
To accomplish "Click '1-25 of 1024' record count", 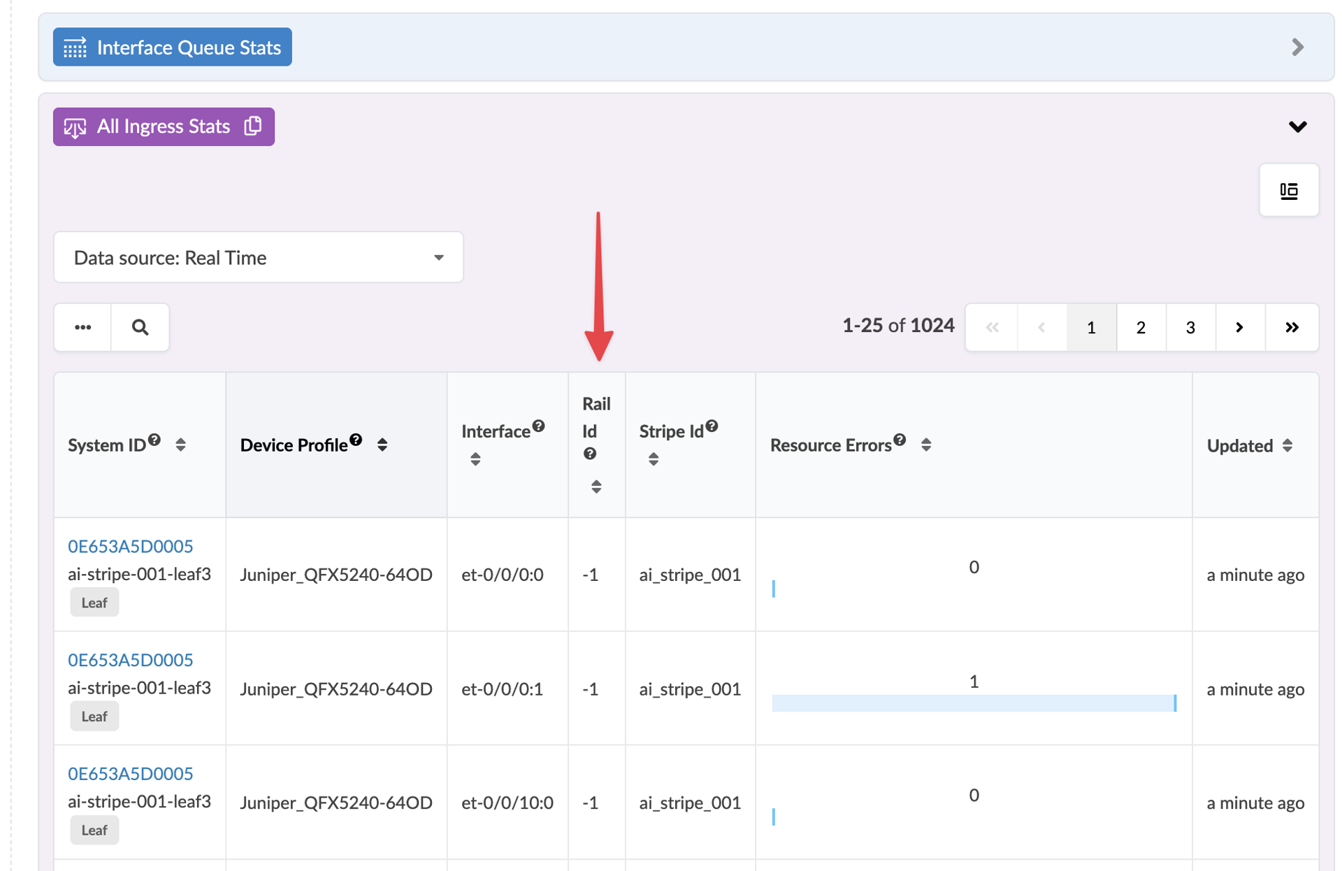I will coord(898,326).
